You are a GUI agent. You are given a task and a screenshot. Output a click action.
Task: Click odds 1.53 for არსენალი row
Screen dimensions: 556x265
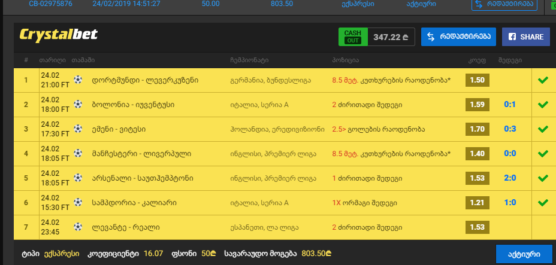(478, 178)
